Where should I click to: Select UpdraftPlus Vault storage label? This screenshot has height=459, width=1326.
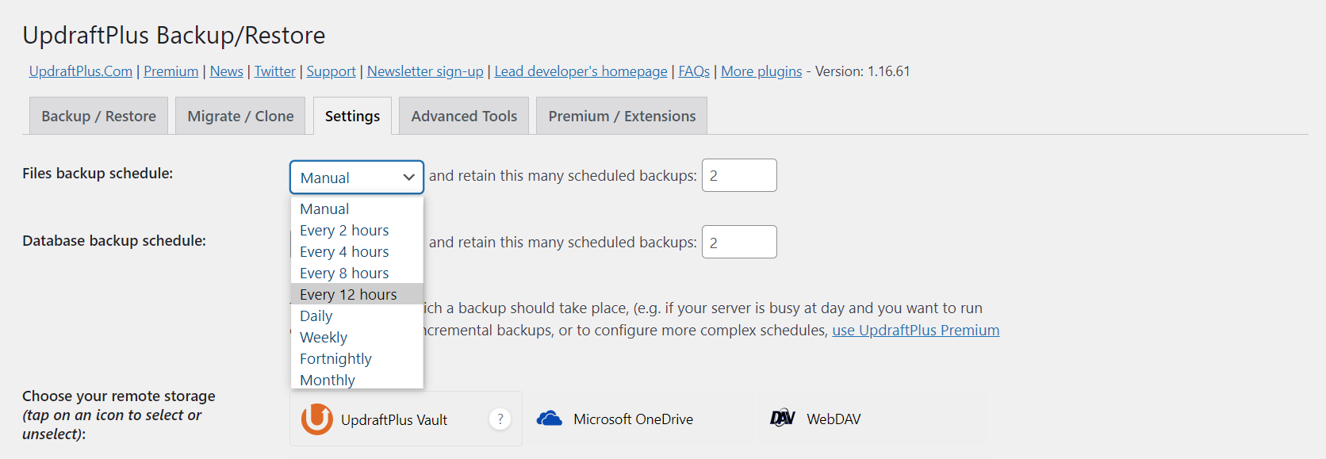point(394,419)
